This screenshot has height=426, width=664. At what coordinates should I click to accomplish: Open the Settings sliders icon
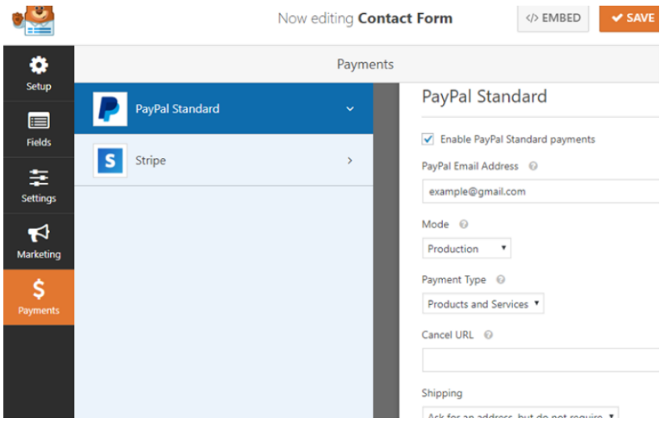click(x=39, y=177)
